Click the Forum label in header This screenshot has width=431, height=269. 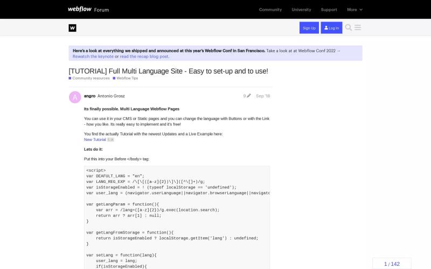coord(101,10)
